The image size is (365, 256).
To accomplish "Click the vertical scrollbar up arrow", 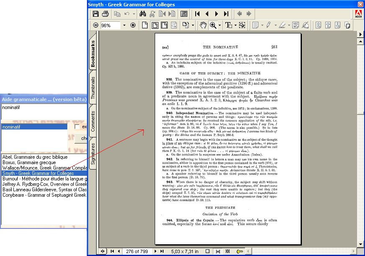I will (360, 41).
